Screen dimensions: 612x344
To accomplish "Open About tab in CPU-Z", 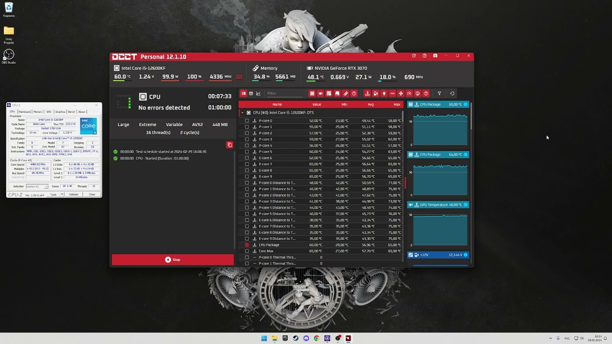I will 82,112.
